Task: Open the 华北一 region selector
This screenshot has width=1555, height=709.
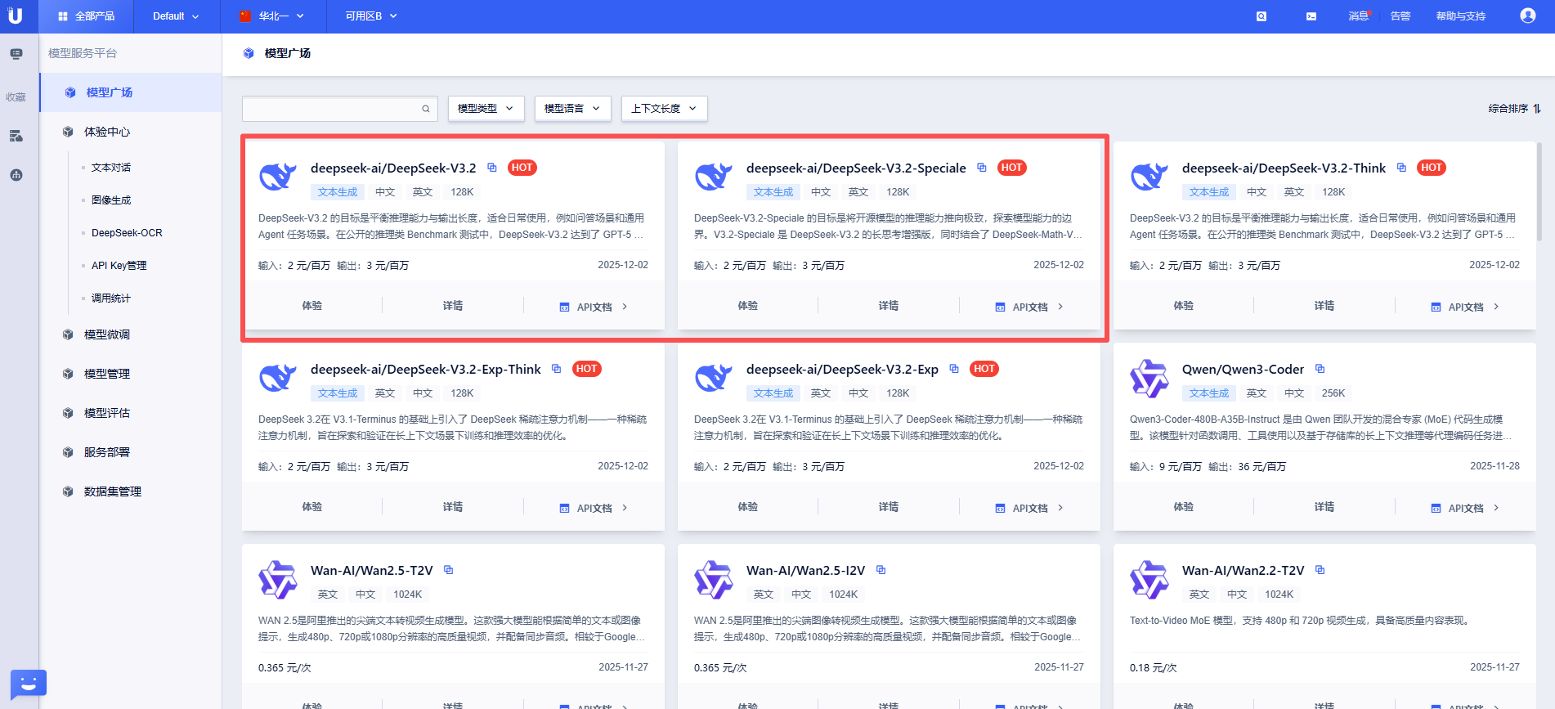Action: click(x=273, y=16)
